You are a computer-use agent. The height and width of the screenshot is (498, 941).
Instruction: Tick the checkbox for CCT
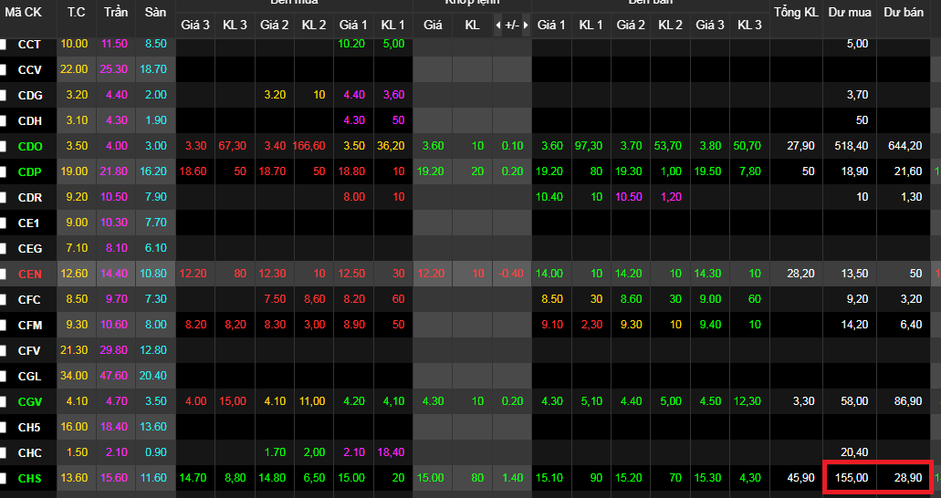(x=4, y=44)
